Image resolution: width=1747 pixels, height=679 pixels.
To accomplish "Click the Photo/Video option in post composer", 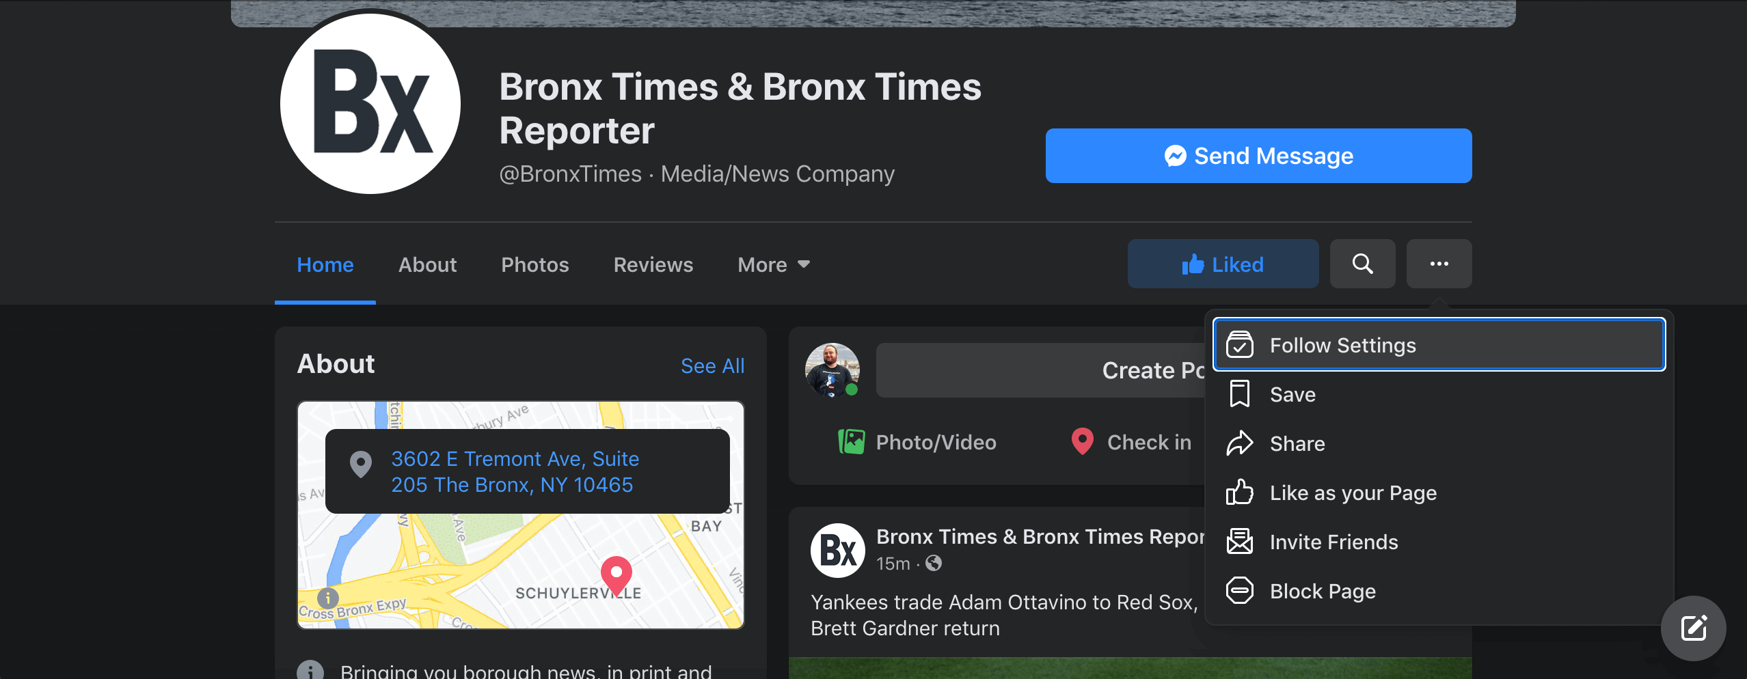I will click(x=917, y=442).
